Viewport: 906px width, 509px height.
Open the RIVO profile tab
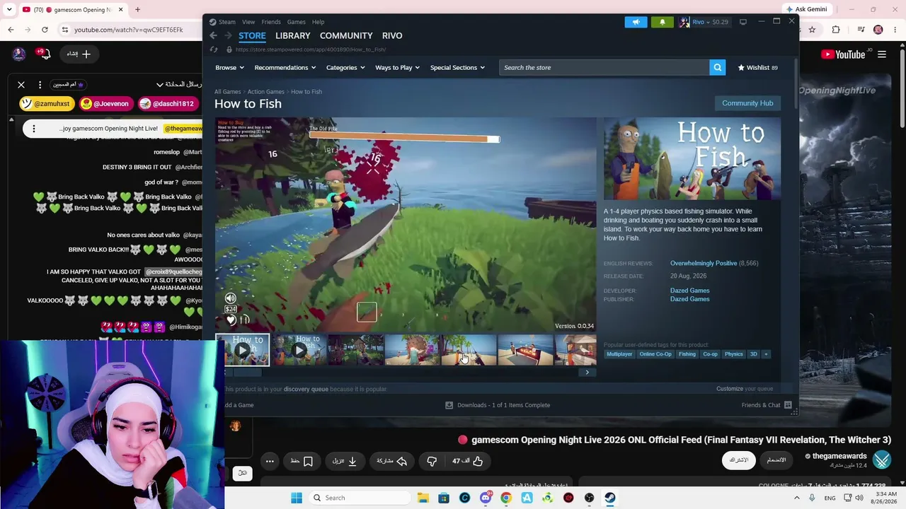point(392,35)
